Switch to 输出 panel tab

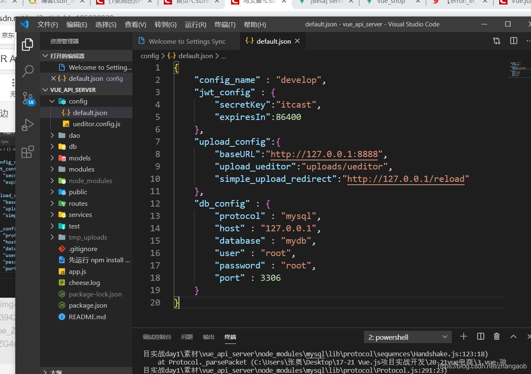point(209,337)
